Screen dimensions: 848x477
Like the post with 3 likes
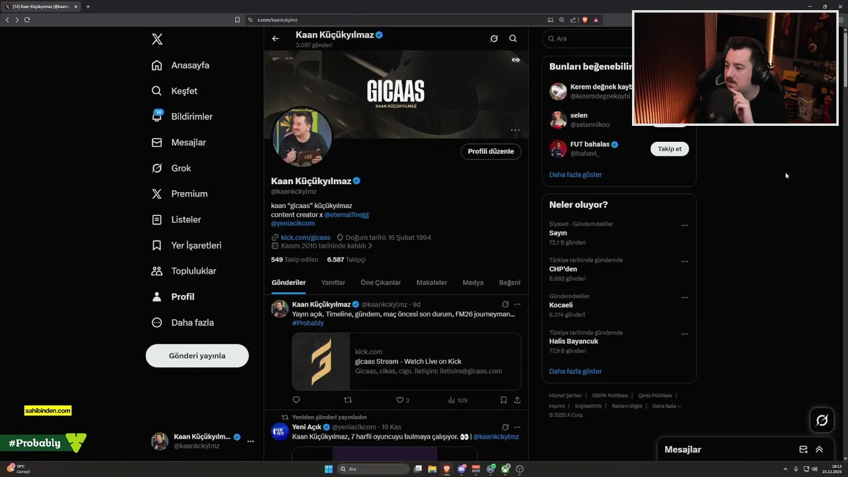(403, 400)
